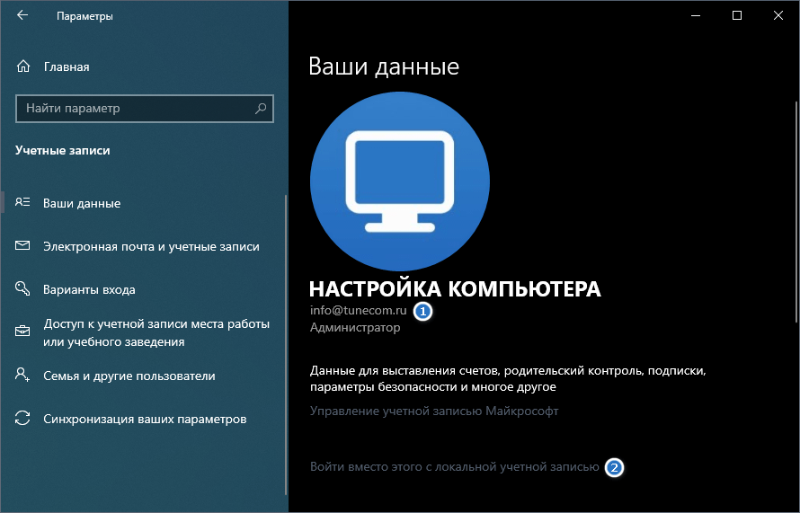The image size is (800, 513).
Task: Click the sidebar vertical scrollbar
Action: tap(285, 344)
